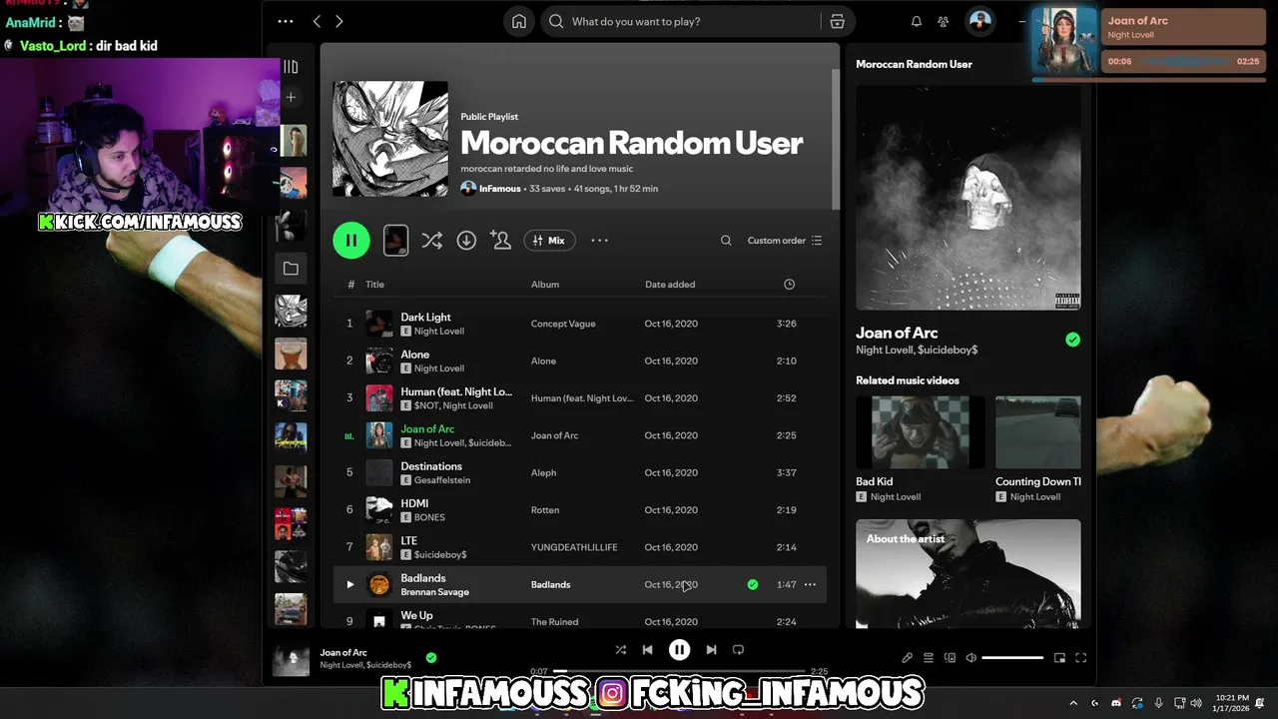Select the Dark Light track row
The height and width of the screenshot is (719, 1278).
[580, 324]
